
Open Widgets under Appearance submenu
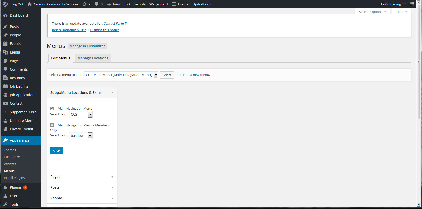tap(10, 164)
